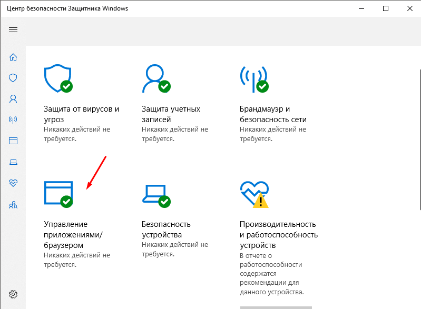Go to Home in the sidebar
421x309 pixels.
tap(13, 57)
